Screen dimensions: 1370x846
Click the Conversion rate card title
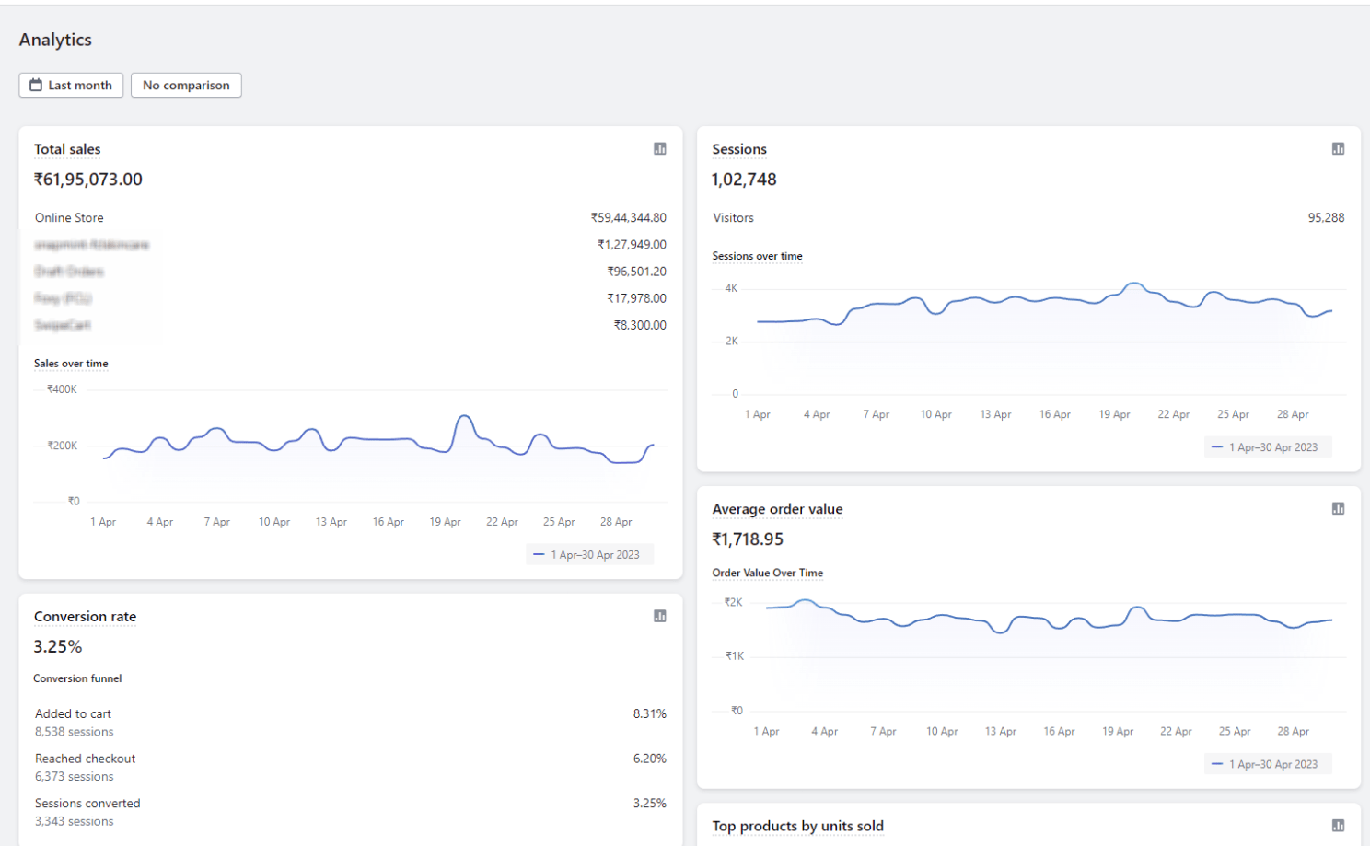point(85,617)
